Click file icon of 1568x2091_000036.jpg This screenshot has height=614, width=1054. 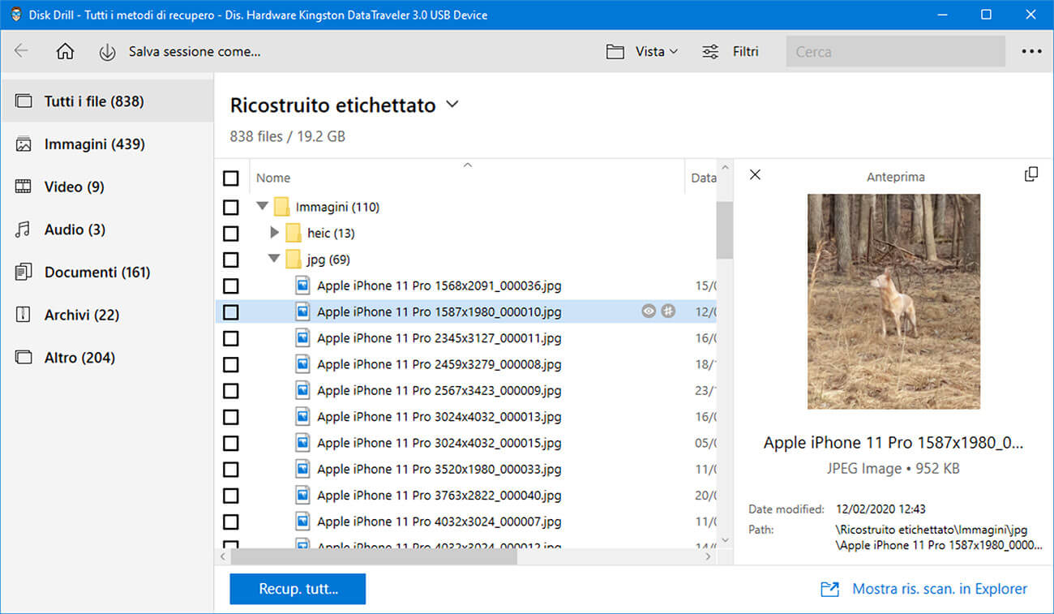pyautogui.click(x=303, y=286)
